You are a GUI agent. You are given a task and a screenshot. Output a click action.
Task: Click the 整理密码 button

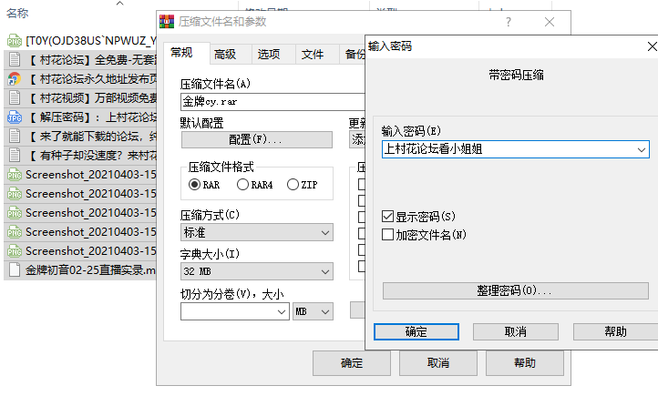tap(514, 291)
